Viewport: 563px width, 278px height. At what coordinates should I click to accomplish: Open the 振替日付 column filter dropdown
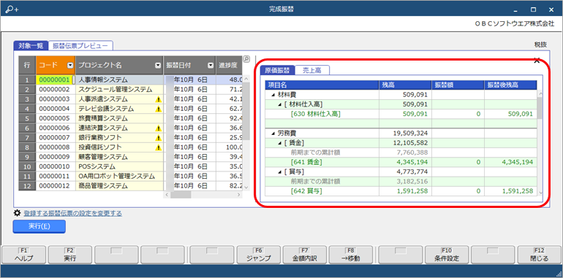211,66
